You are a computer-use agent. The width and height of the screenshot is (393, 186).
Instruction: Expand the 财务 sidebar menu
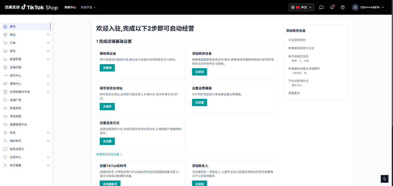(25, 133)
